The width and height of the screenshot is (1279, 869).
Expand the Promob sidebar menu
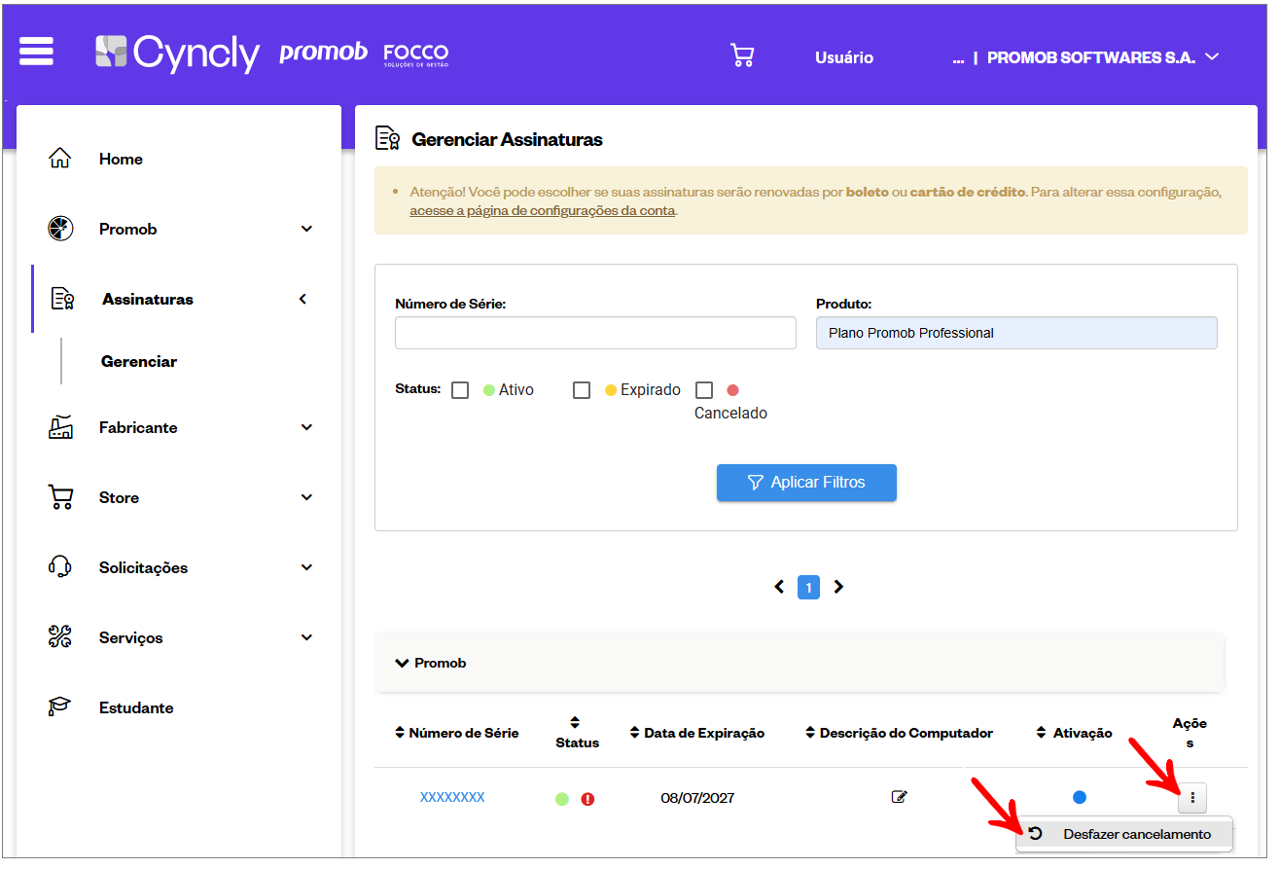(307, 229)
